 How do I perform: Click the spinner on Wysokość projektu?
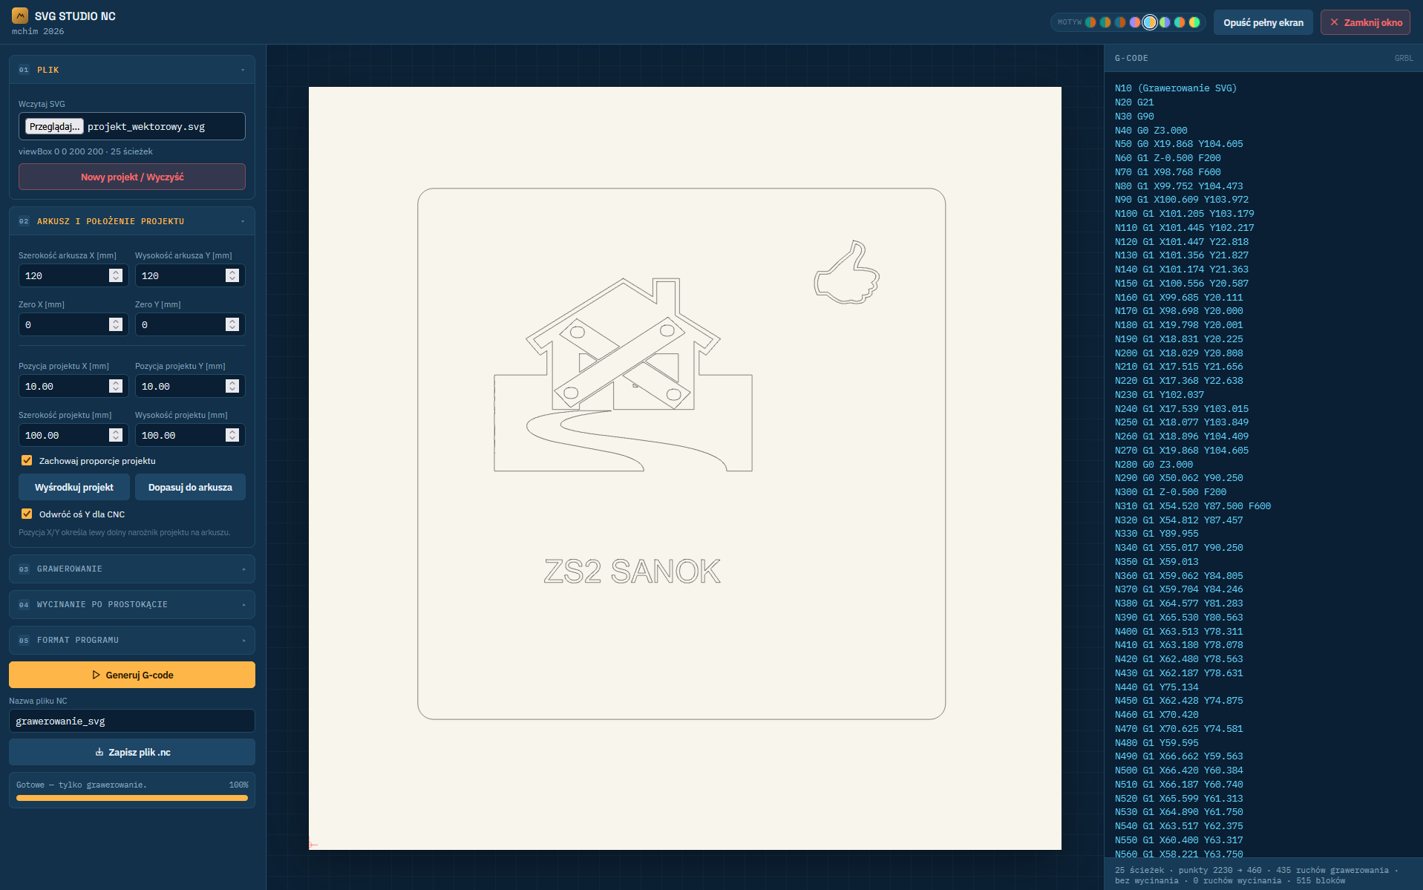click(232, 435)
